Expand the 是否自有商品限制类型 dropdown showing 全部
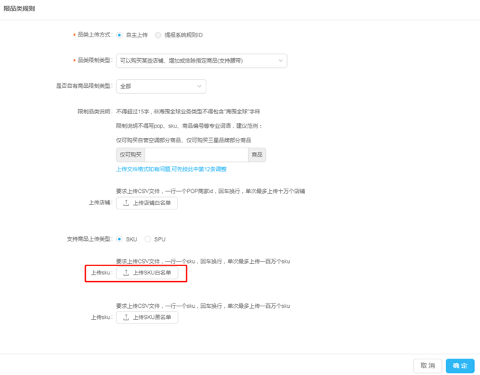480x375 pixels. [x=160, y=86]
